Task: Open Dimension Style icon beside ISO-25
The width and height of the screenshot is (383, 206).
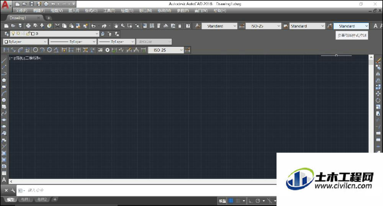Action: tap(242, 26)
